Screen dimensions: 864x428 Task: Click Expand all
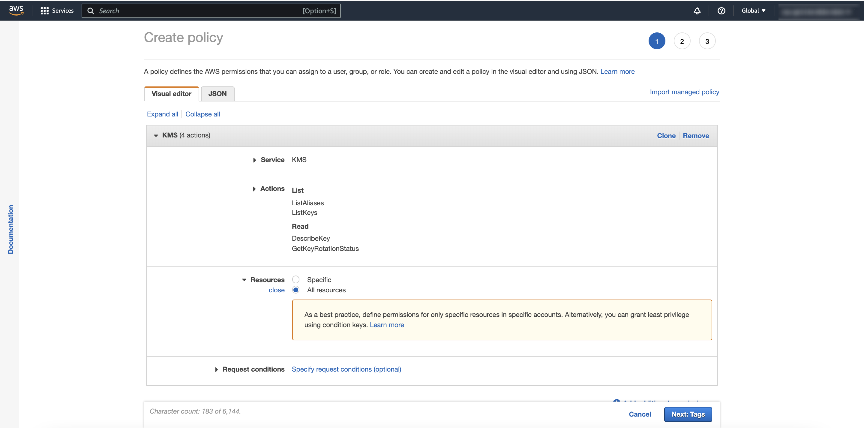pos(162,114)
